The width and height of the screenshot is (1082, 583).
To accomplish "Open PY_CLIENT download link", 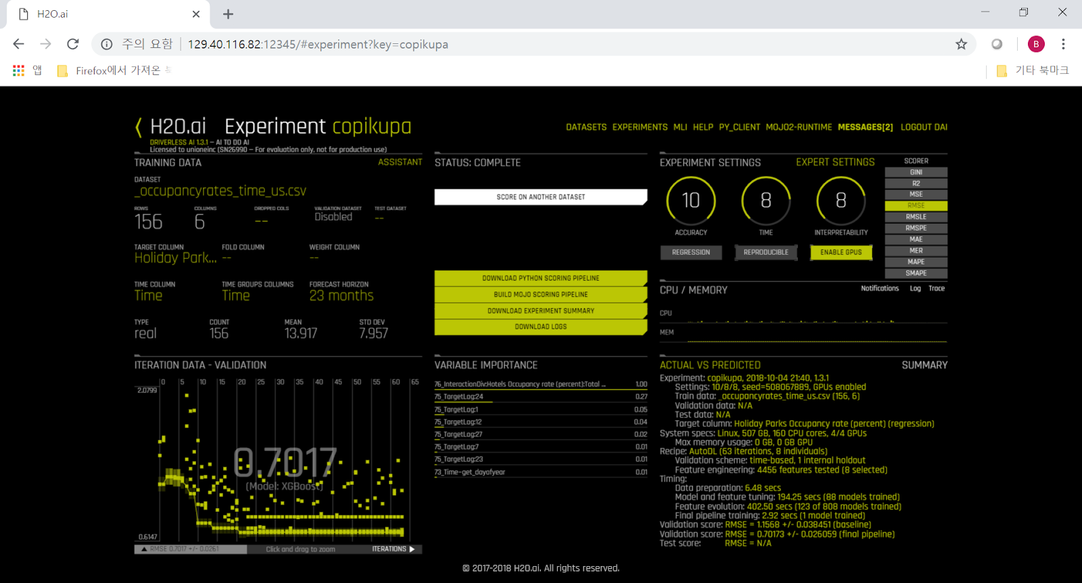I will pyautogui.click(x=739, y=127).
